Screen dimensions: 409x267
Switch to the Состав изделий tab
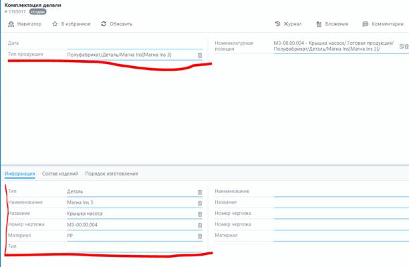(x=59, y=174)
